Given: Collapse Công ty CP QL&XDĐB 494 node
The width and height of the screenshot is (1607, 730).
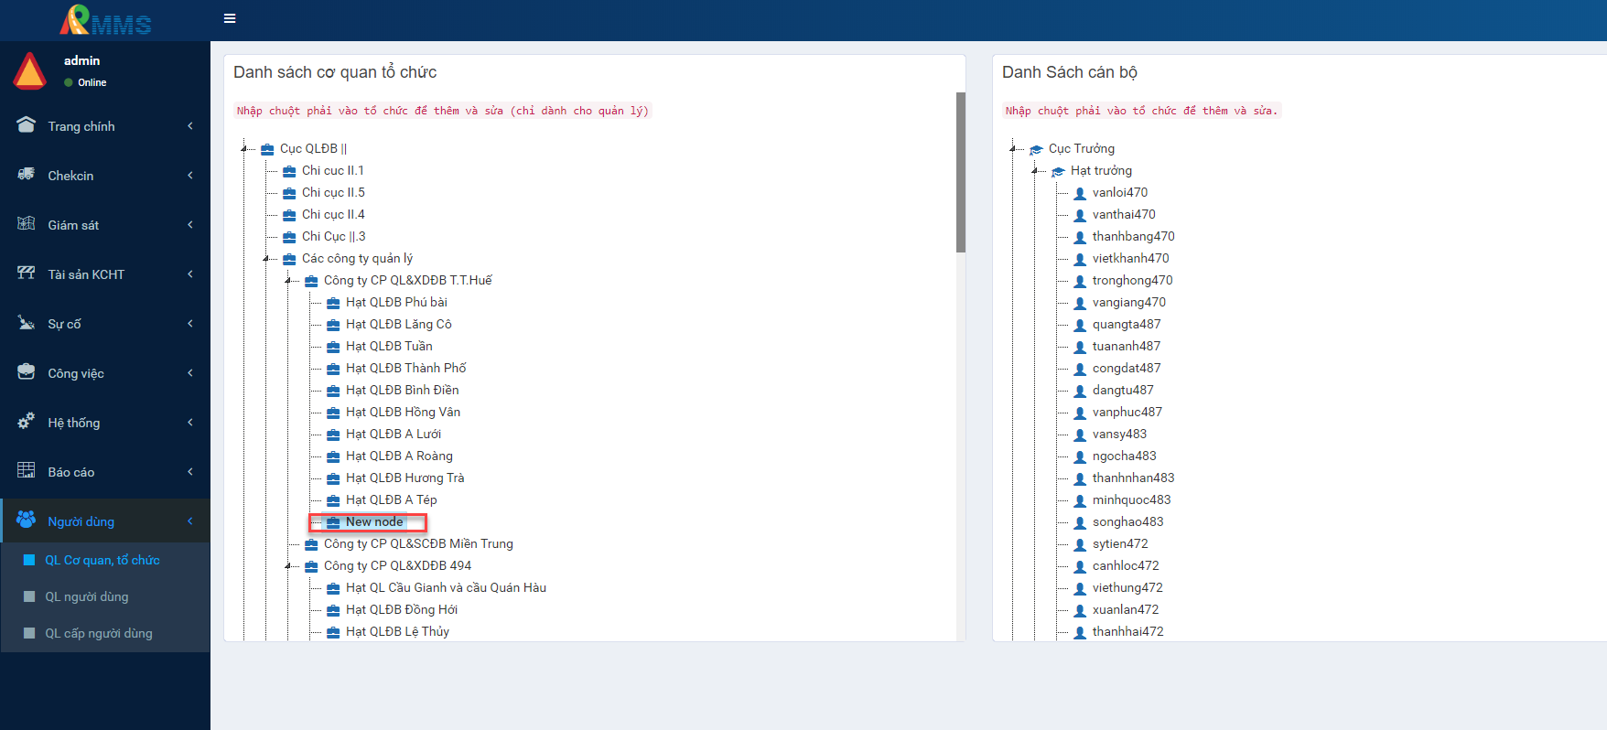Looking at the screenshot, I should click(x=288, y=565).
